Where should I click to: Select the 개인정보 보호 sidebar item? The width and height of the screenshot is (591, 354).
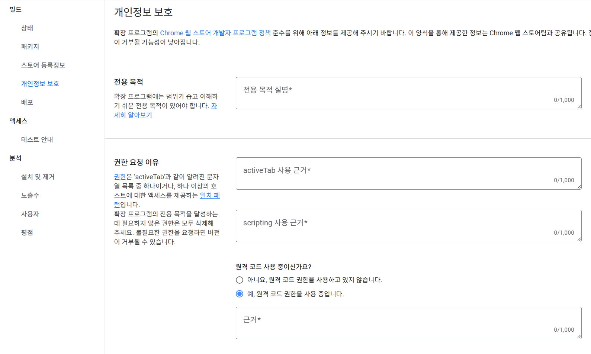pos(40,84)
